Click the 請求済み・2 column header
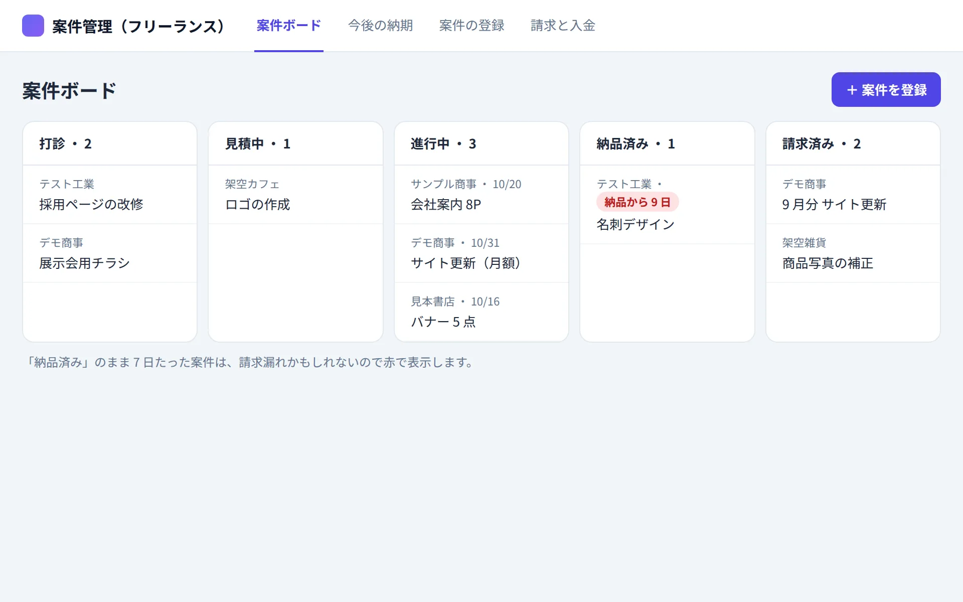Screen dimensions: 963x602 coord(853,143)
